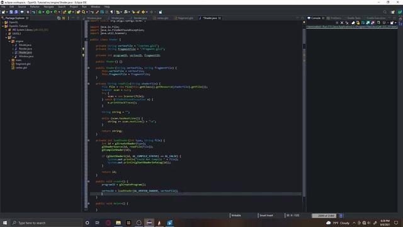Click the Save All toolbar icon
The width and height of the screenshot is (403, 227).
pyautogui.click(x=16, y=12)
